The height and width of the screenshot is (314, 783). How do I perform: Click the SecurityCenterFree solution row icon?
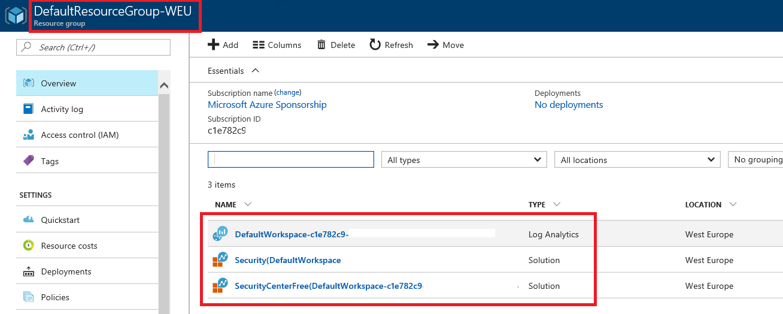coord(220,286)
